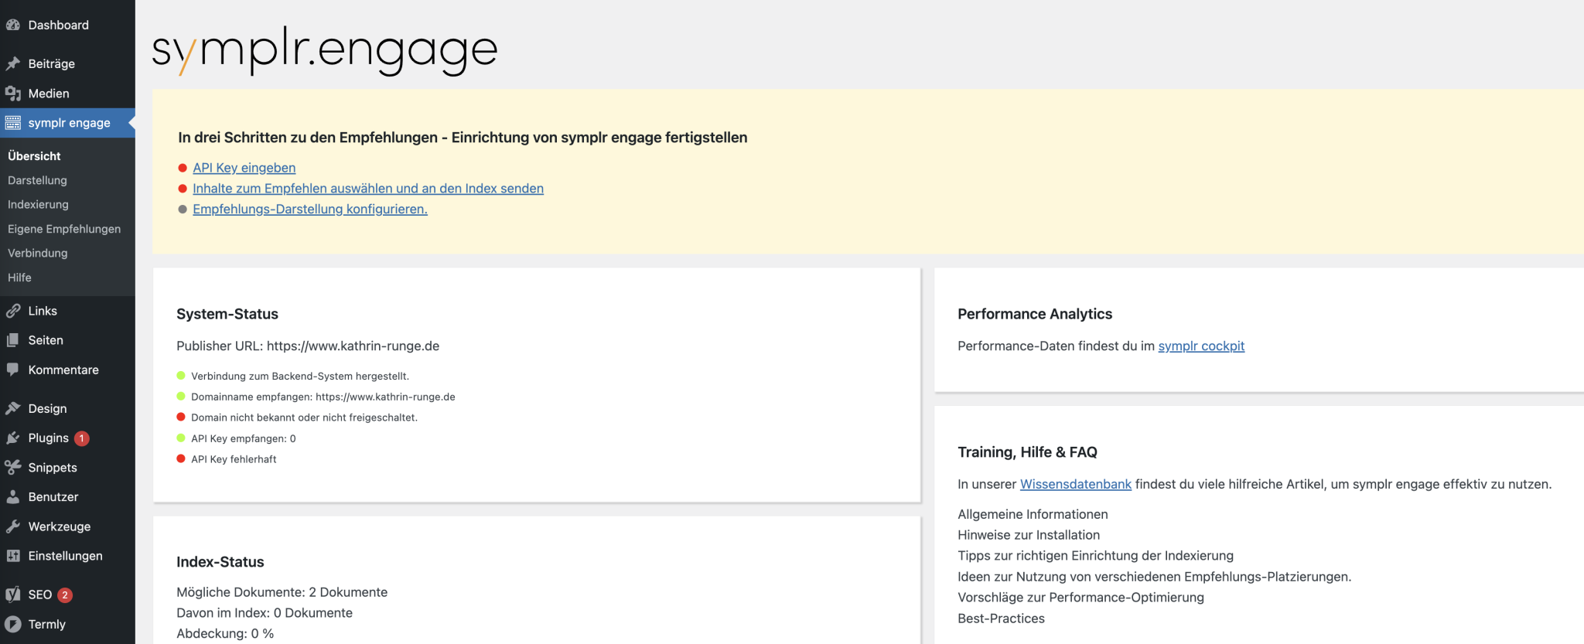Click the 'Performance Analytics' heading
Screen dimensions: 1584x644
point(1035,314)
